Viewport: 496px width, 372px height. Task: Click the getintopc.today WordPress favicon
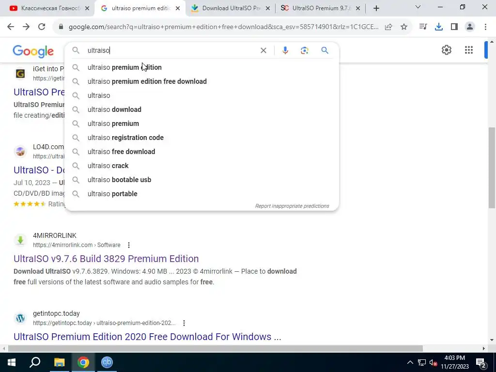point(20,318)
